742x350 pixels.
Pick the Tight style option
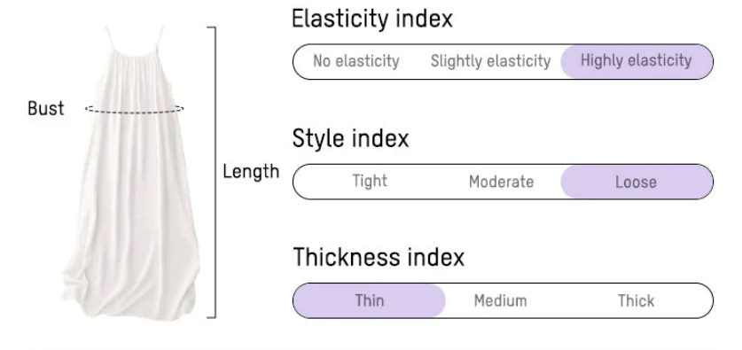point(370,182)
